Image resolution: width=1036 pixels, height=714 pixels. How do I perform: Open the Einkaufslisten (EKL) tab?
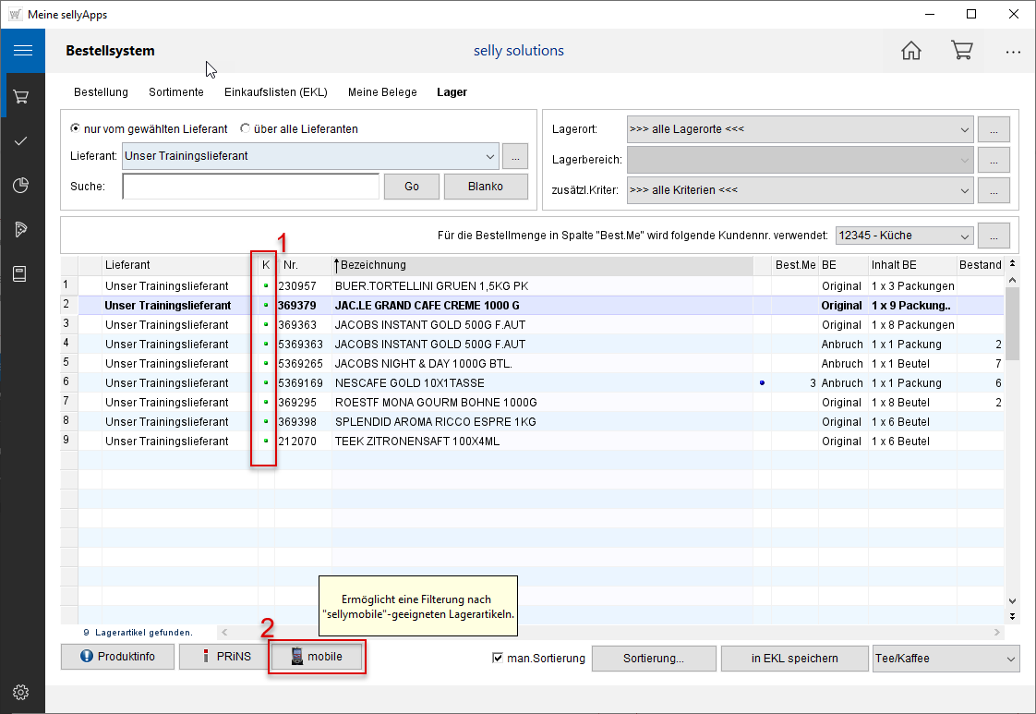[x=275, y=92]
